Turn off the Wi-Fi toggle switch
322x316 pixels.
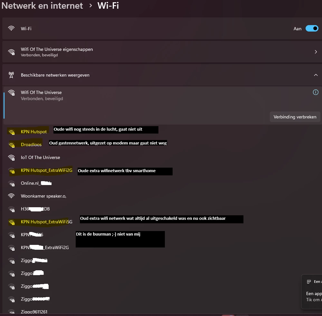(312, 29)
